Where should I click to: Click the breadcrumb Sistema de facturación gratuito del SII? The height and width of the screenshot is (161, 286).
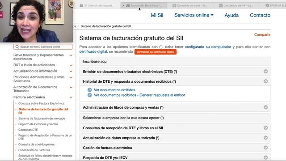coord(106,26)
